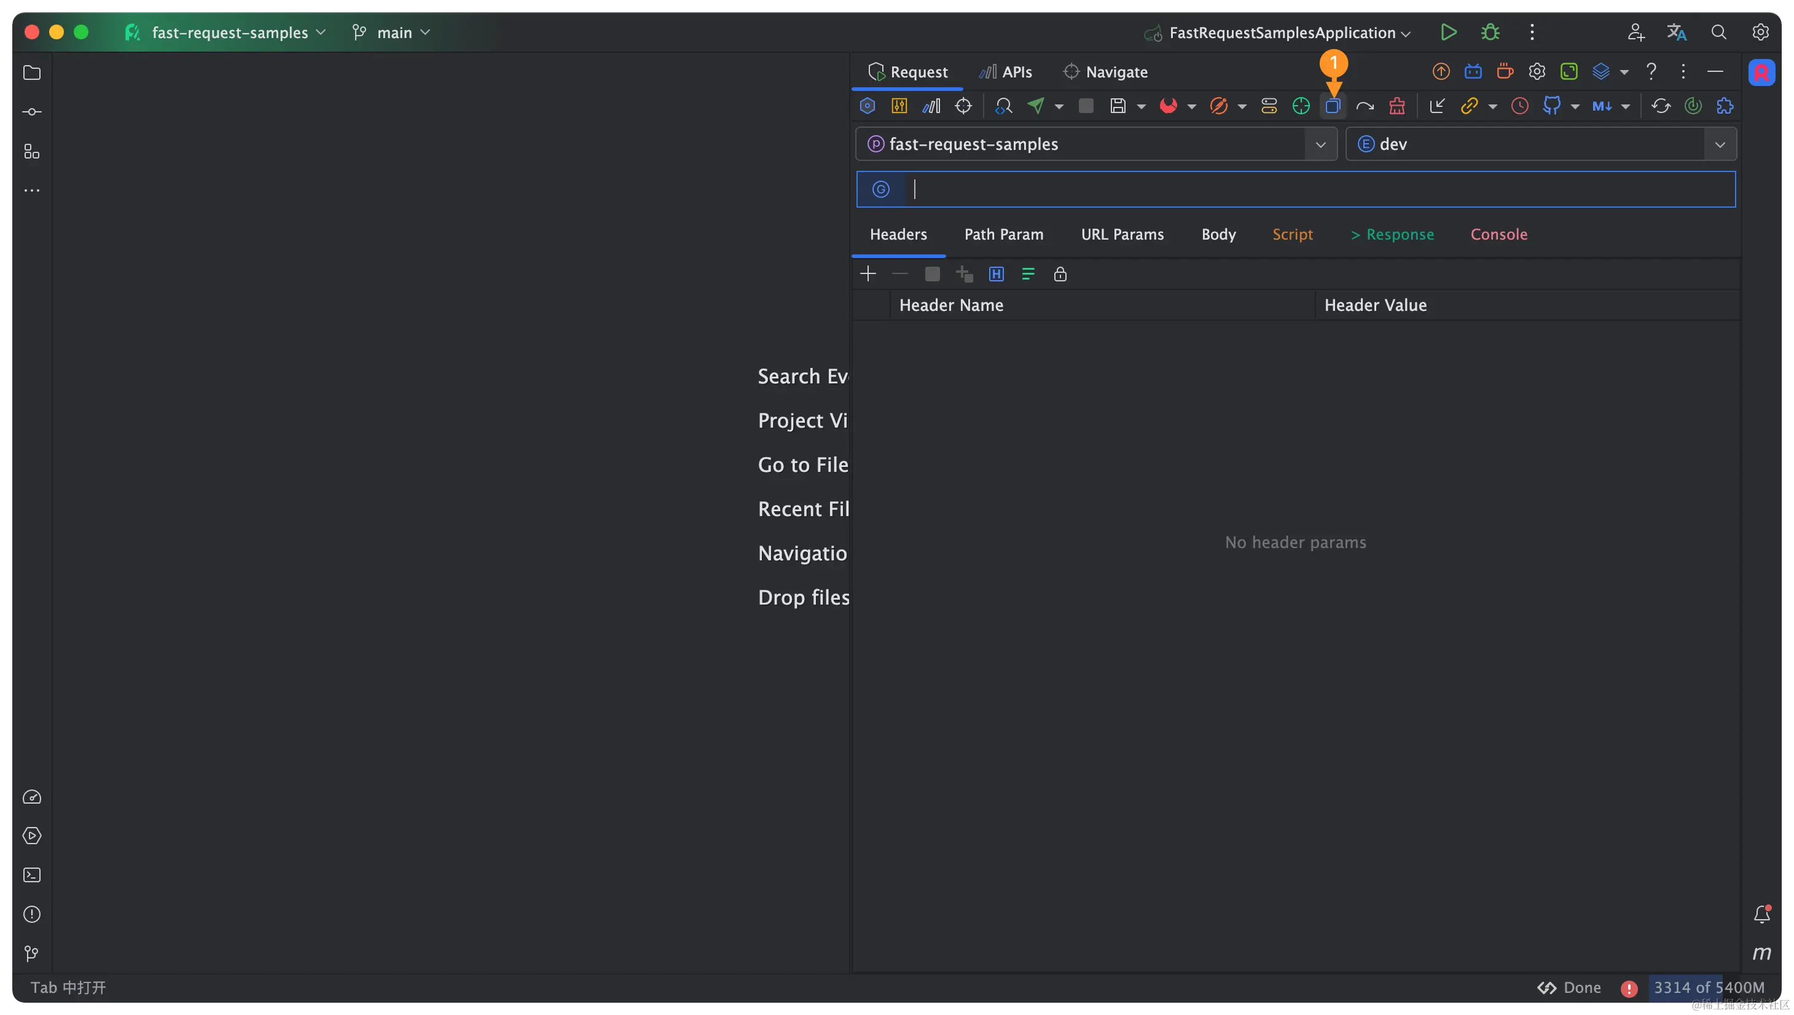The image size is (1794, 1015).
Task: Click the search API magnifier icon
Action: (x=1004, y=106)
